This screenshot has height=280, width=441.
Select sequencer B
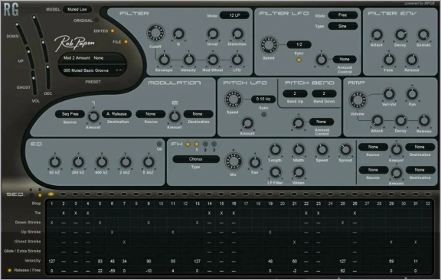[40, 195]
